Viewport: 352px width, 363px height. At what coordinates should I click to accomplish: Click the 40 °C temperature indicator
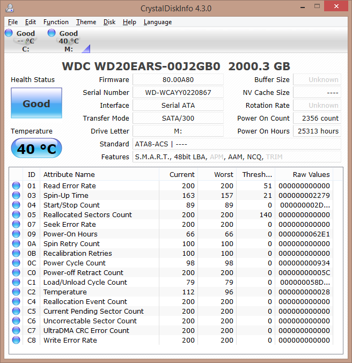(36, 148)
